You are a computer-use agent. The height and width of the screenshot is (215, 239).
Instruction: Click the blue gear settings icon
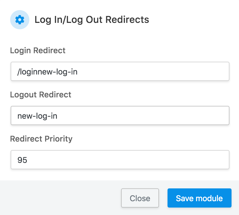coord(20,20)
